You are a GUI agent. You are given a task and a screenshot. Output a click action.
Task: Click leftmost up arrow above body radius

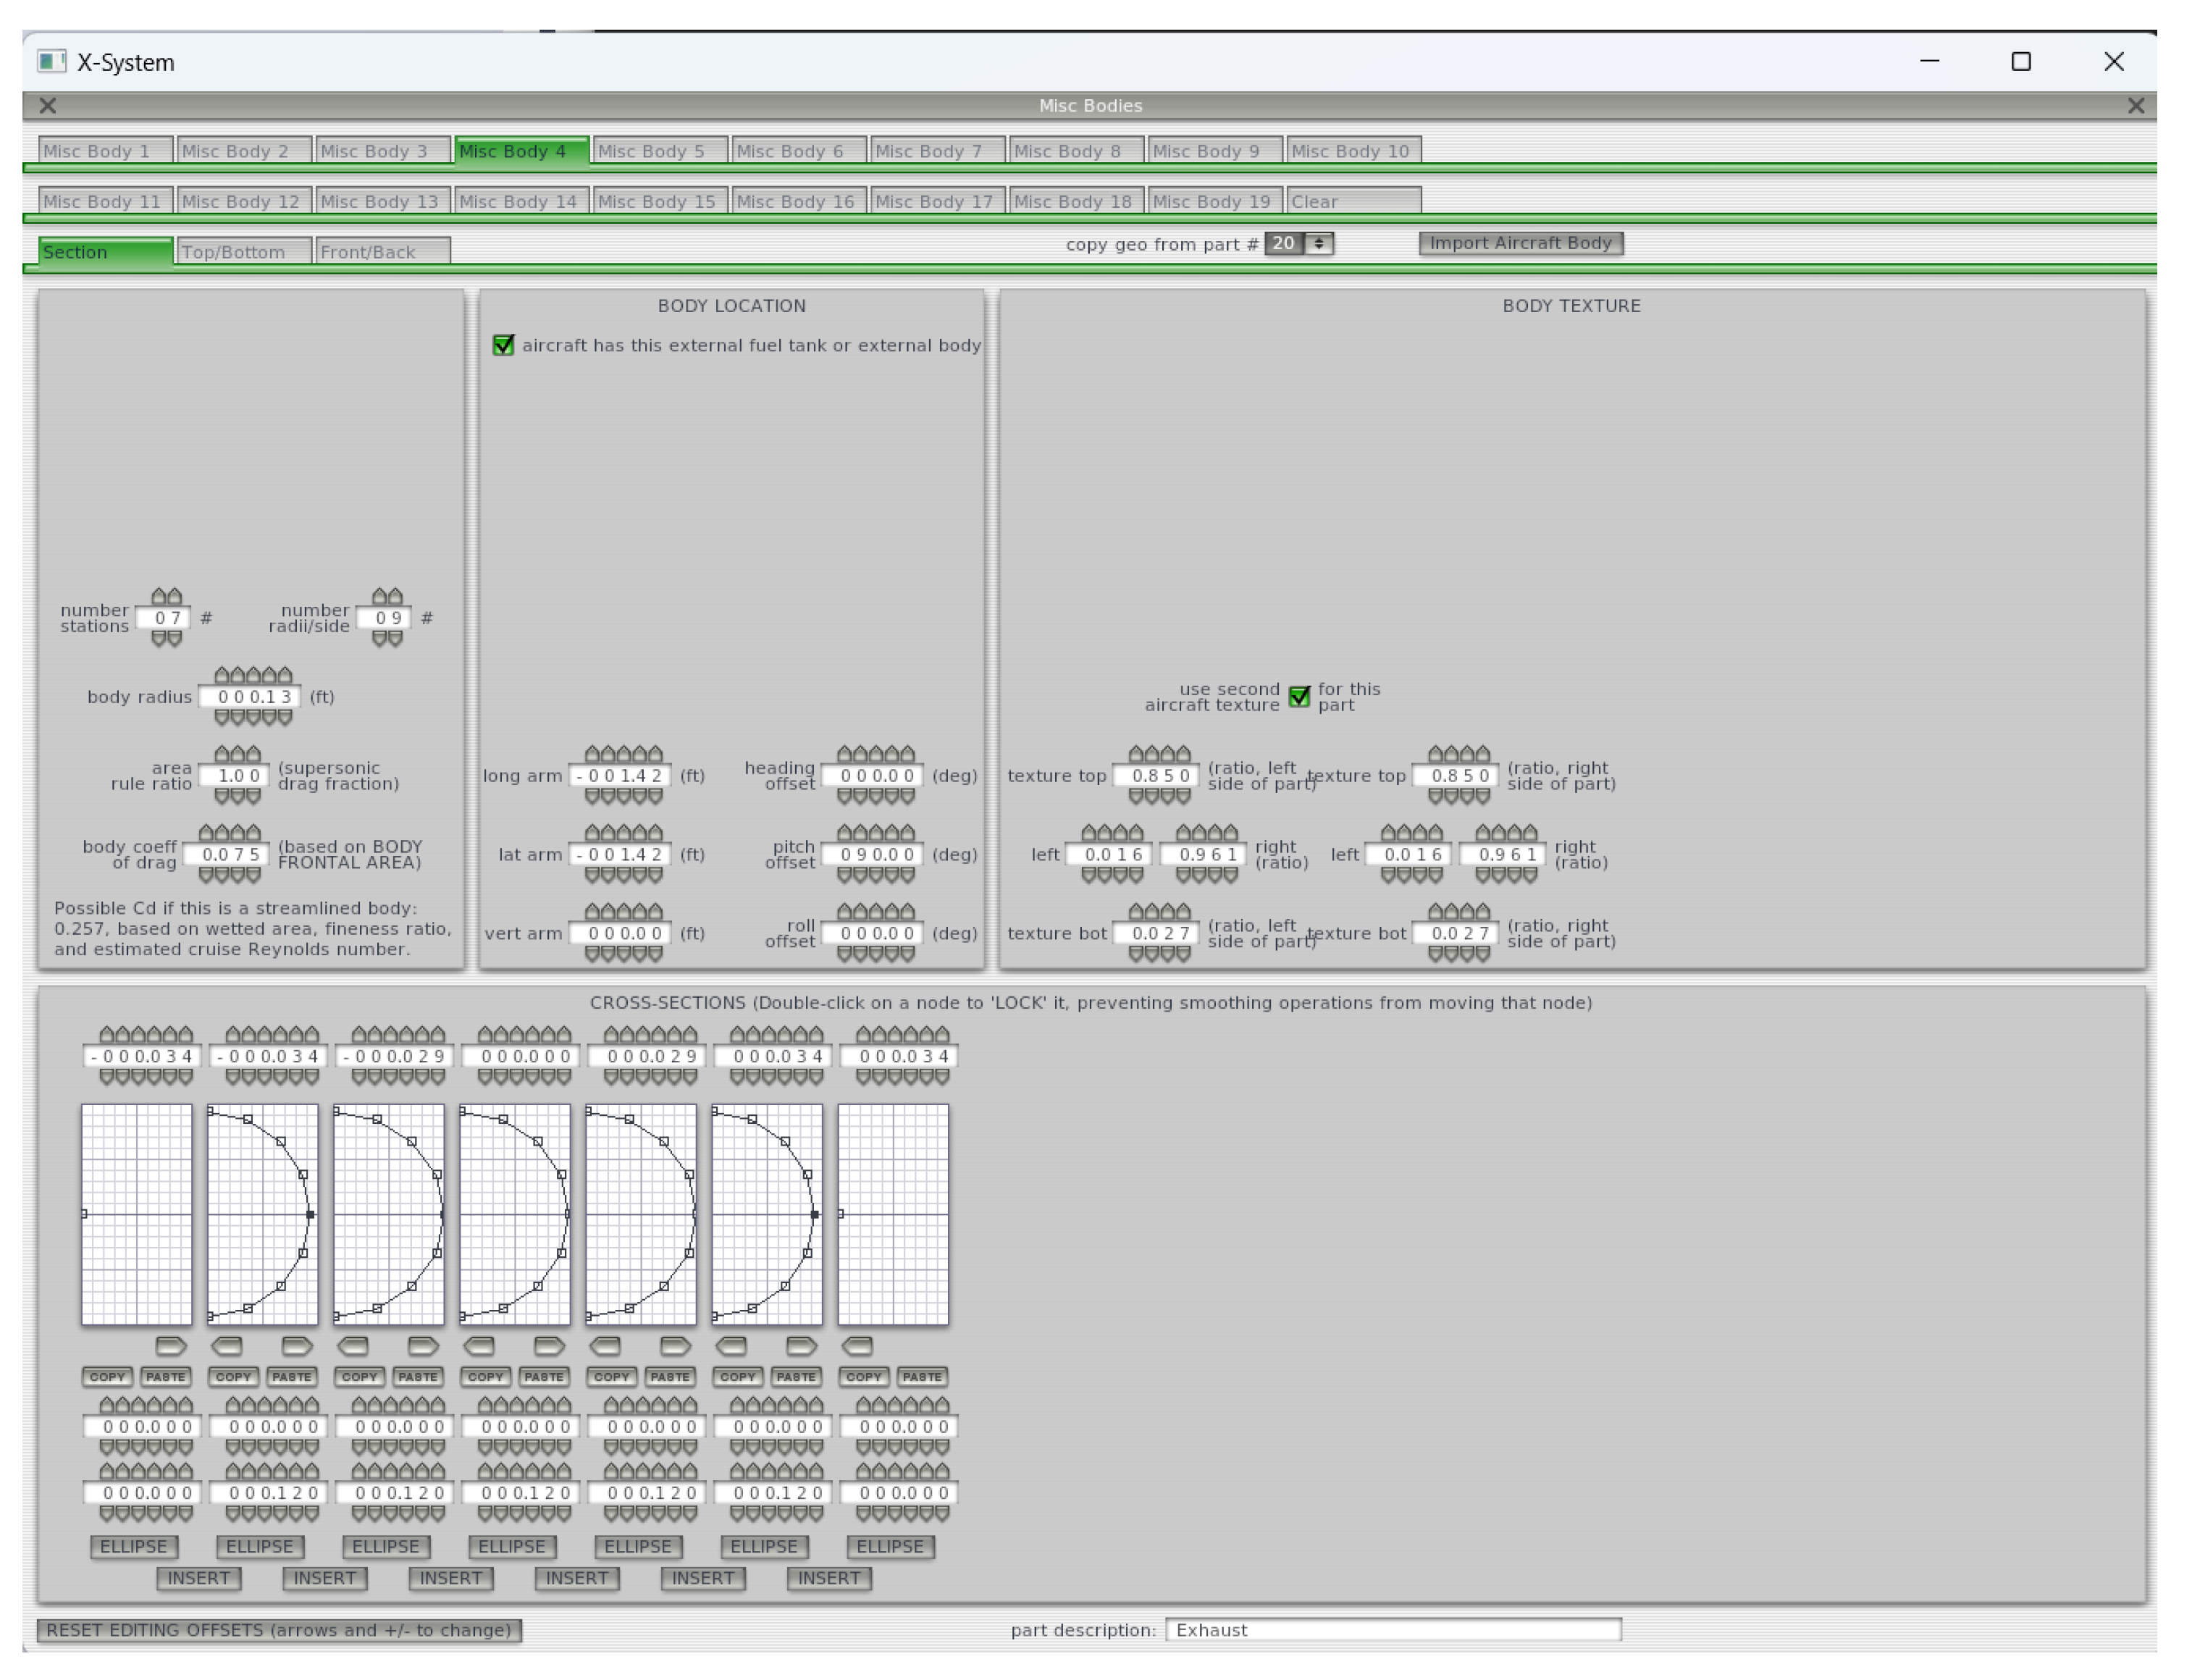tap(222, 675)
